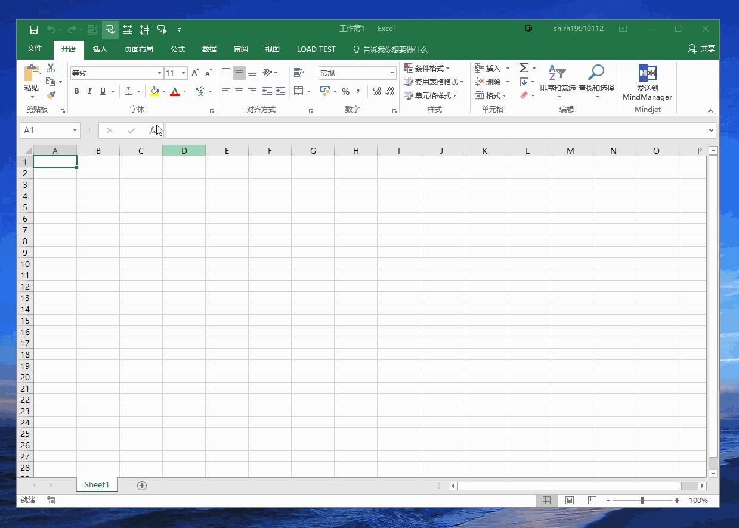The width and height of the screenshot is (739, 528).
Task: Switch to the 数据 (Data) tab
Action: tap(209, 49)
